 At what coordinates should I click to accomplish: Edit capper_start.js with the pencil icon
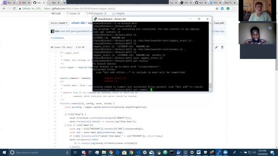click(x=216, y=47)
